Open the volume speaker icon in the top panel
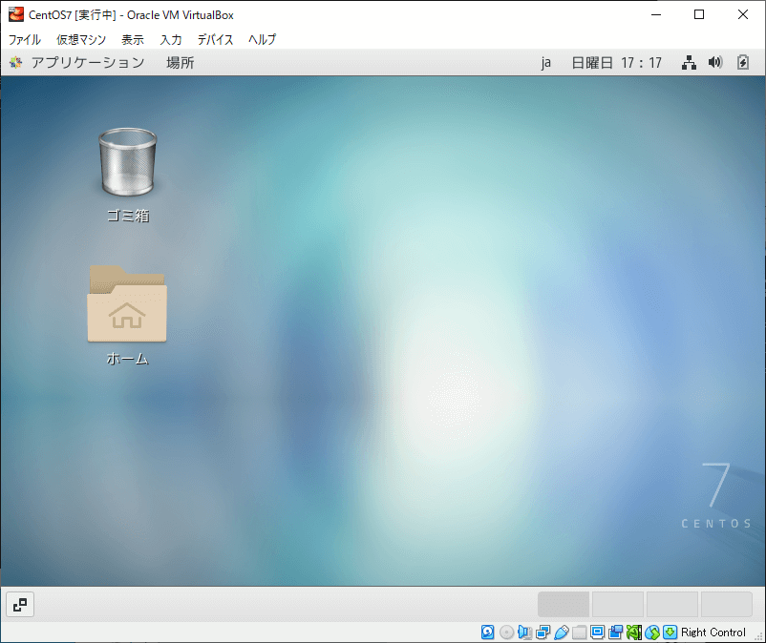The width and height of the screenshot is (766, 643). [714, 62]
